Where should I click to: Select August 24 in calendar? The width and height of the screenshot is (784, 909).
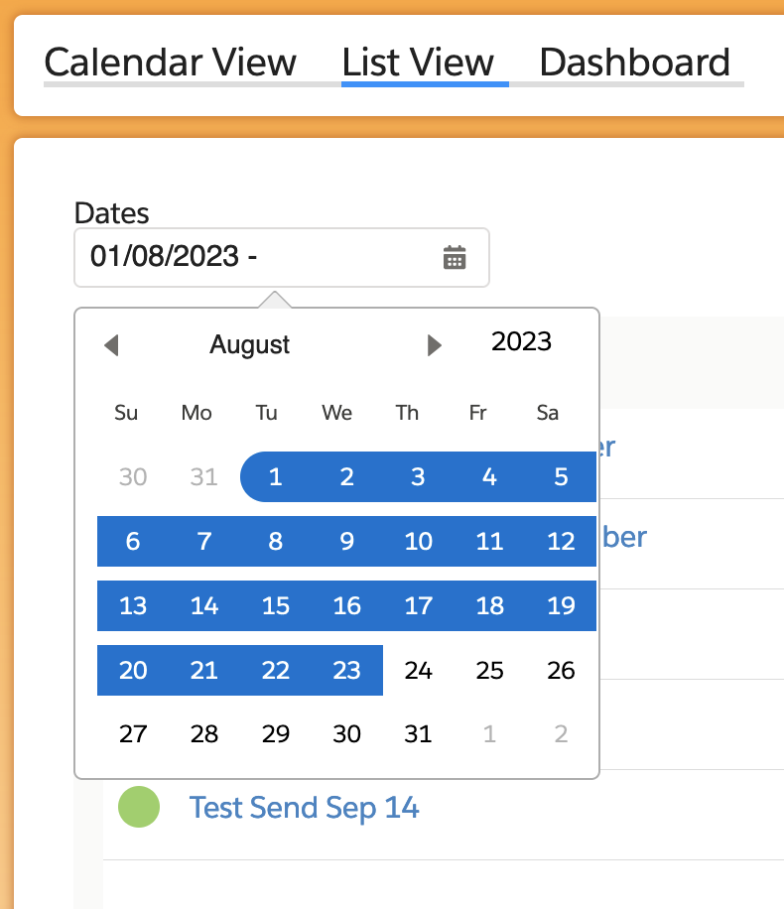click(x=418, y=671)
